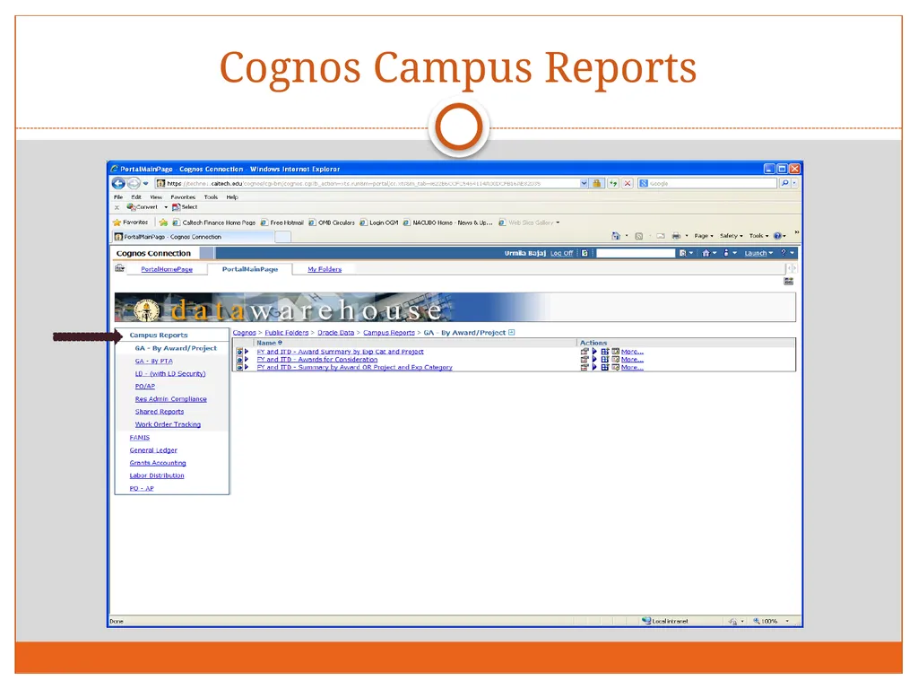918x689 pixels.
Task: Click the blue IE Help icon
Action: 777,236
